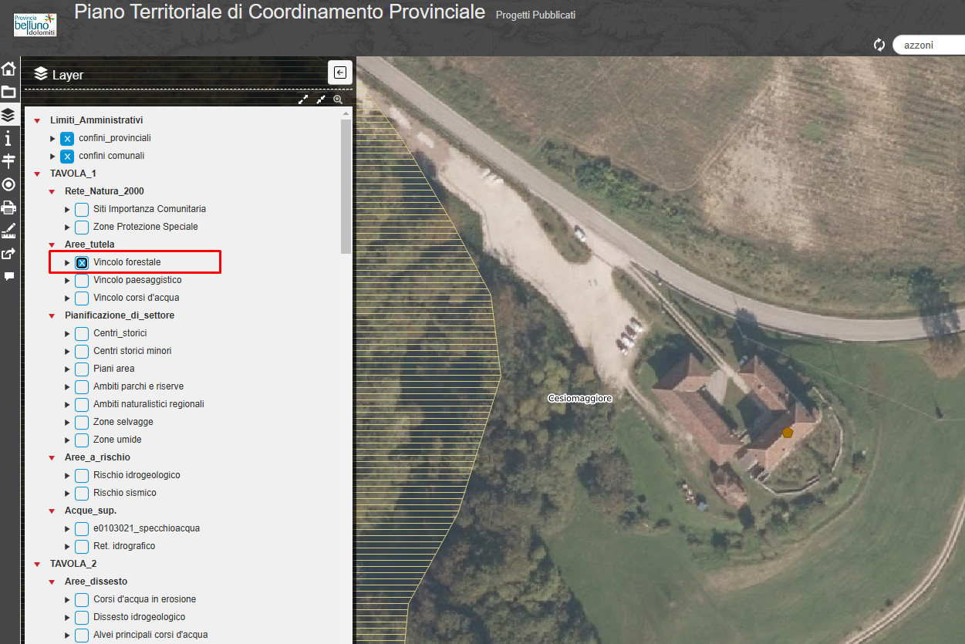The image size is (965, 644).
Task: Click the scrollbar up arrow in Layer panel
Action: point(346,113)
